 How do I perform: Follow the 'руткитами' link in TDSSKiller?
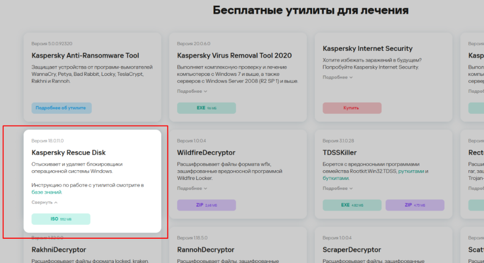click(411, 171)
